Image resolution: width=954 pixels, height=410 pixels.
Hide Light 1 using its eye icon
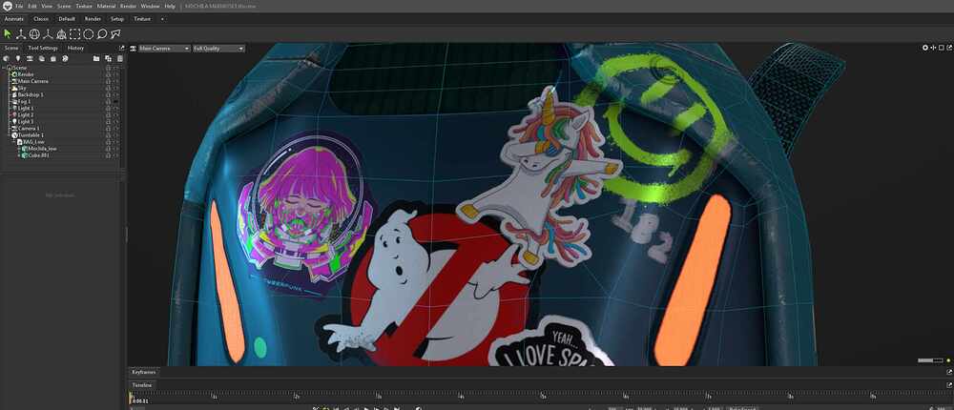tap(115, 109)
